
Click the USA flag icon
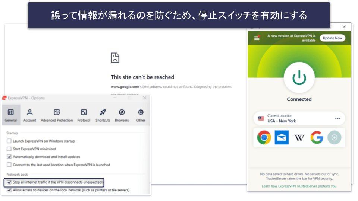point(261,118)
